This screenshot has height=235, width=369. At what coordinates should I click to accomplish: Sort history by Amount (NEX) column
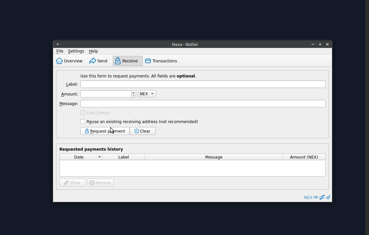[304, 157]
